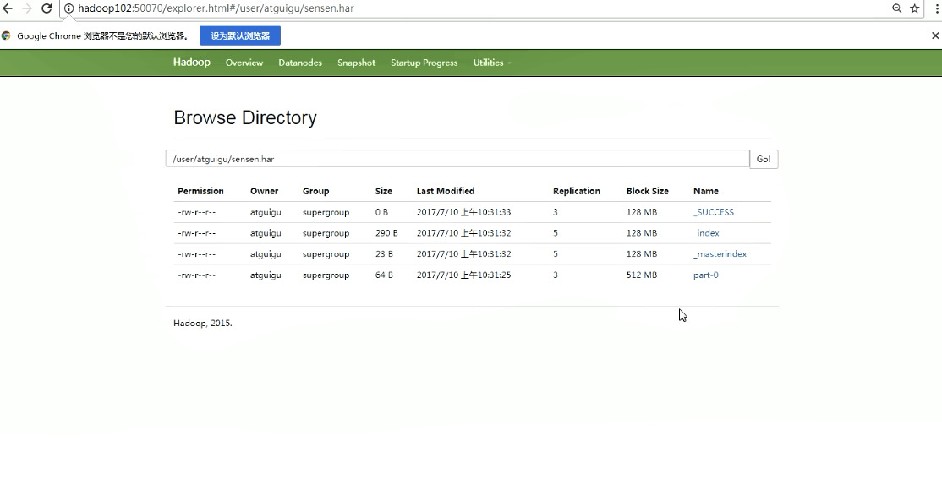Screen dimensions: 942x479
Task: Click the permission cell of _SUCCESS row
Action: click(196, 212)
